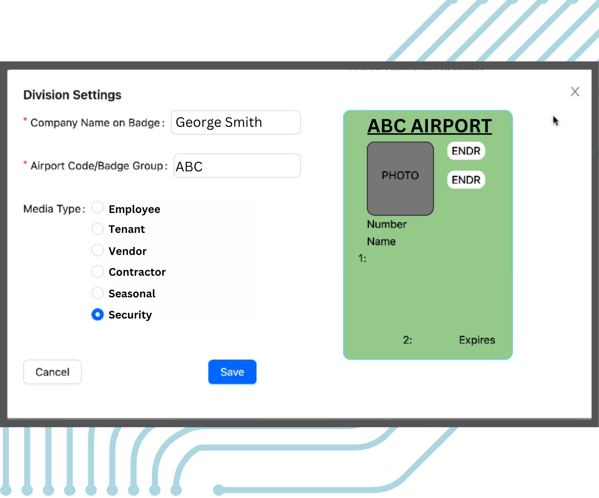This screenshot has width=599, height=498.
Task: Click the upper ENDR badge tag
Action: 466,151
